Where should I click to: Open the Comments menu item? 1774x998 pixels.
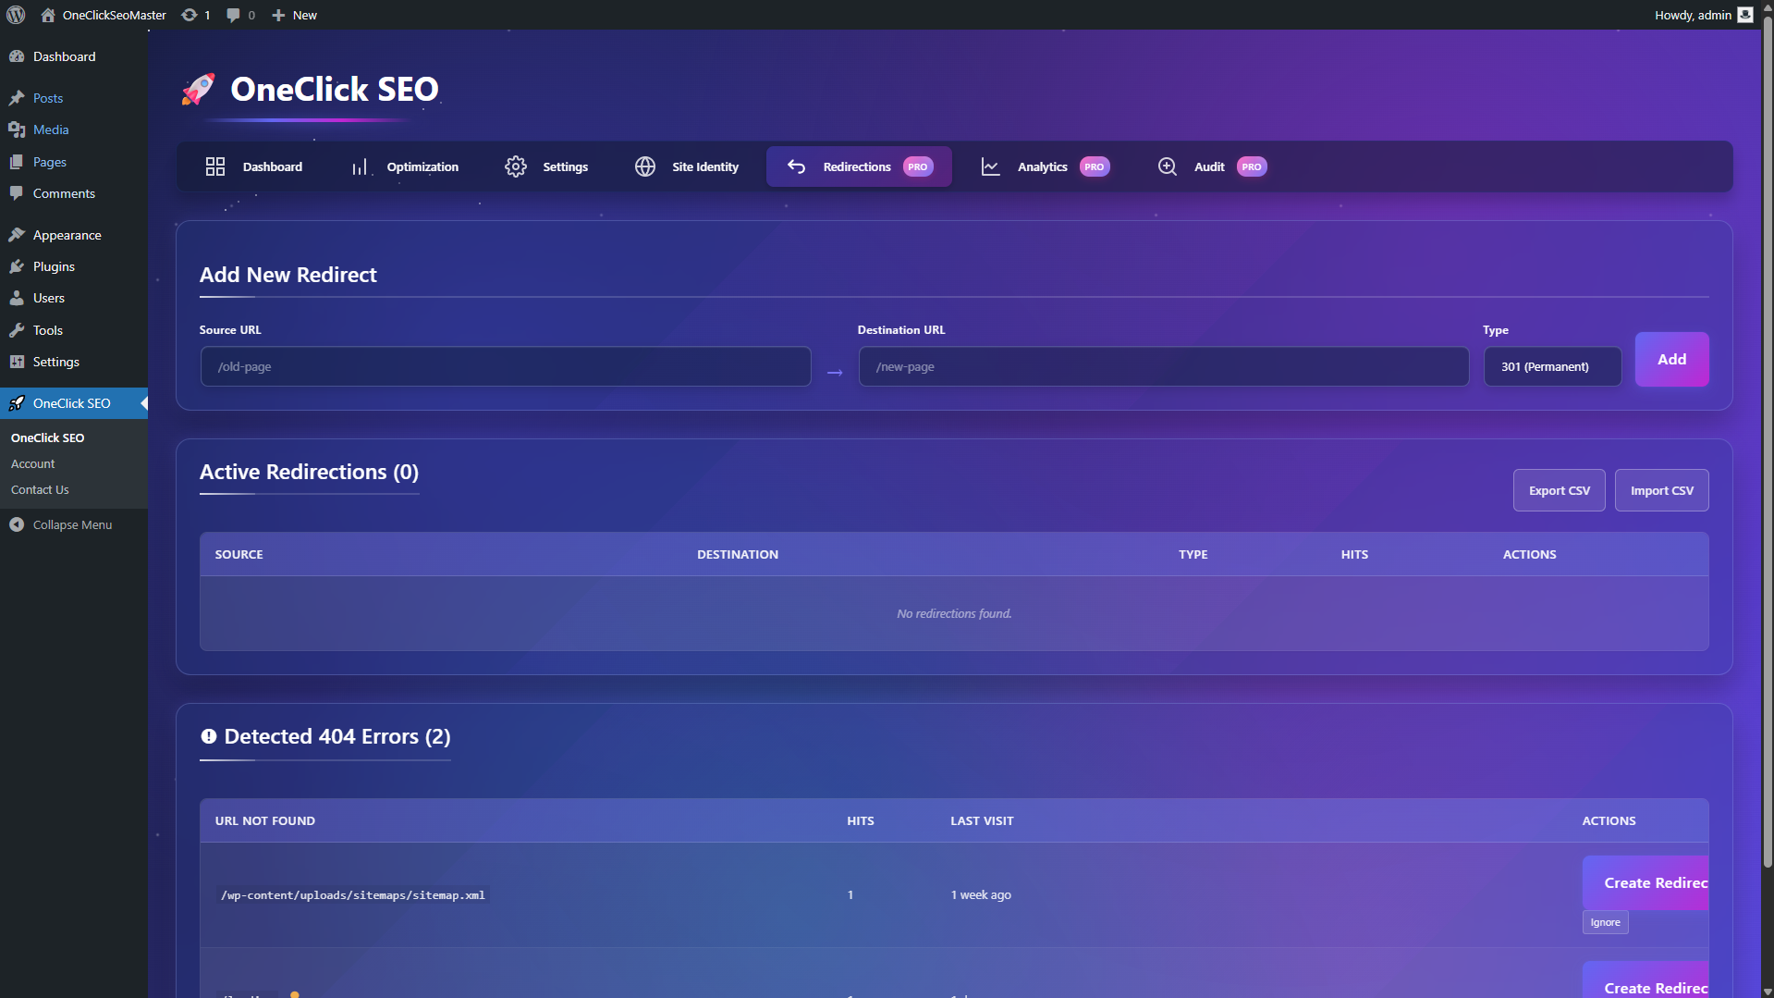point(64,193)
